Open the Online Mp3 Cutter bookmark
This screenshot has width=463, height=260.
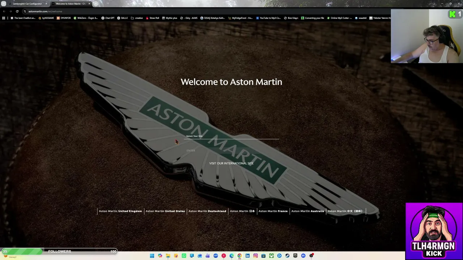pos(339,18)
